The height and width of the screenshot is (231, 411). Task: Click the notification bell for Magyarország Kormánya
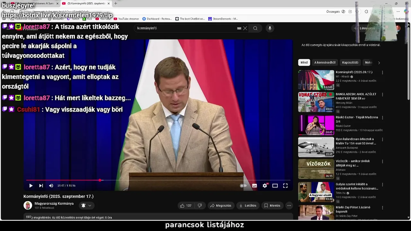tap(83, 205)
